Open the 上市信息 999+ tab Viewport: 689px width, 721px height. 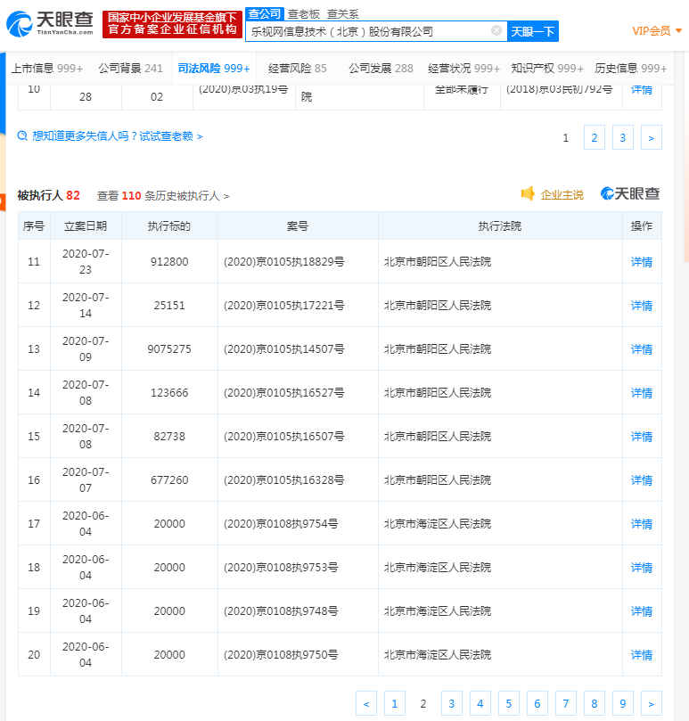[47, 69]
